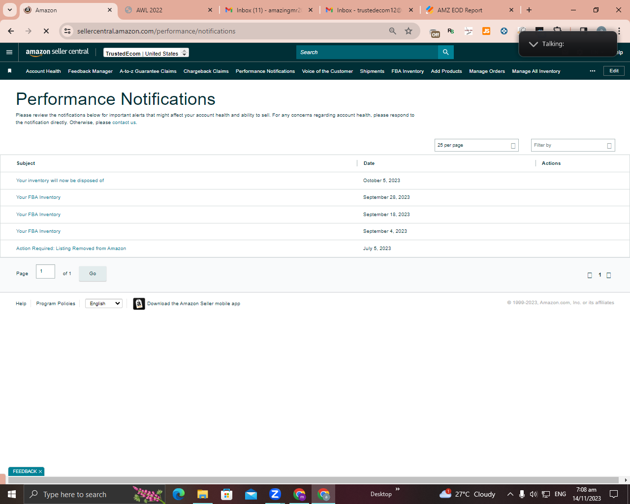Image resolution: width=630 pixels, height=504 pixels.
Task: Open the Windows Start menu
Action: [x=12, y=494]
